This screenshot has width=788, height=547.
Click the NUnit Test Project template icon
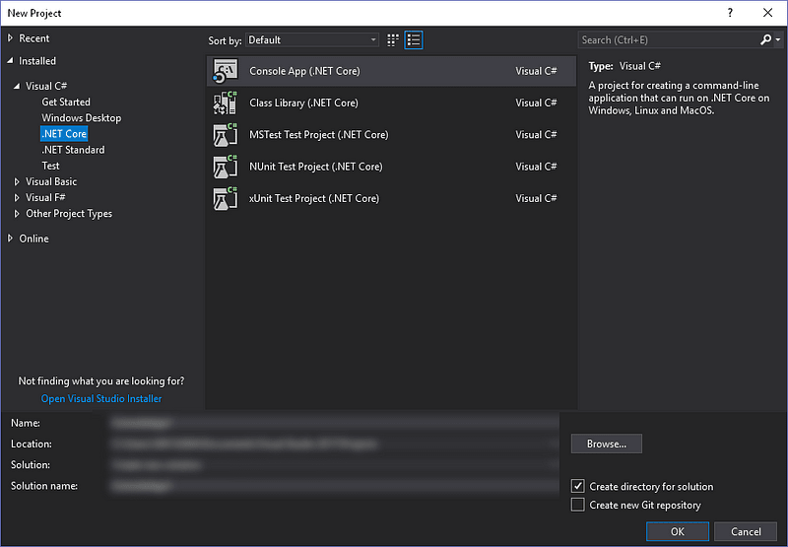point(226,167)
